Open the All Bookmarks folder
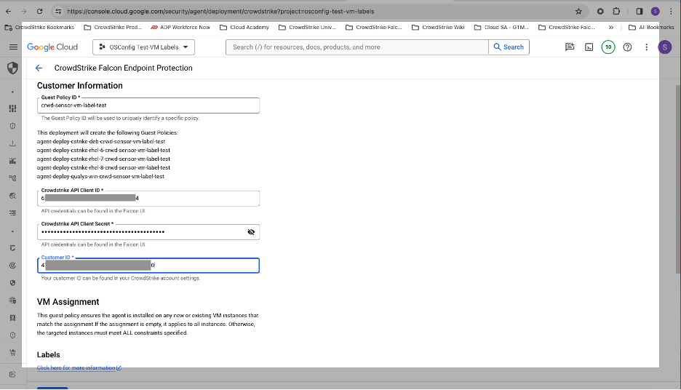 (651, 28)
